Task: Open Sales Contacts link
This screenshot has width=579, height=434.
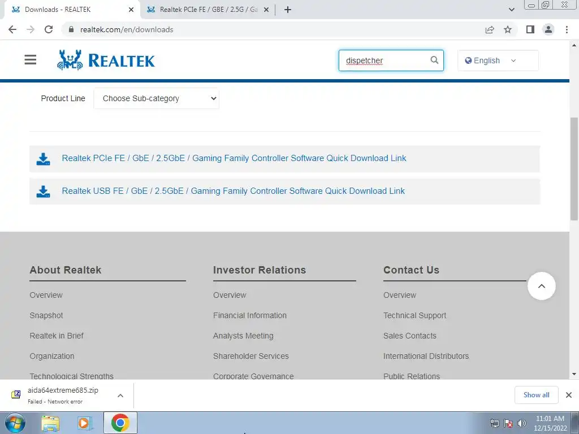Action: 409,336
